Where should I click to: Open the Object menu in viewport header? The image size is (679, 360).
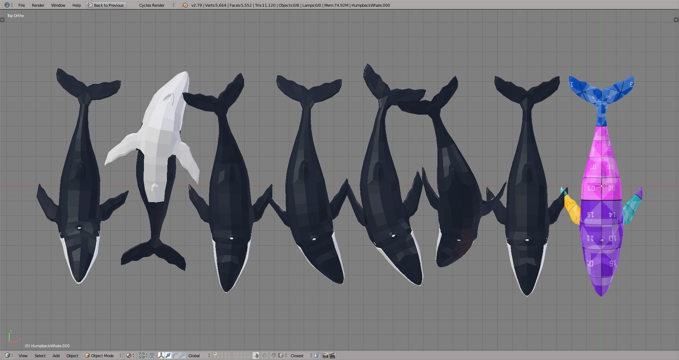pos(72,355)
